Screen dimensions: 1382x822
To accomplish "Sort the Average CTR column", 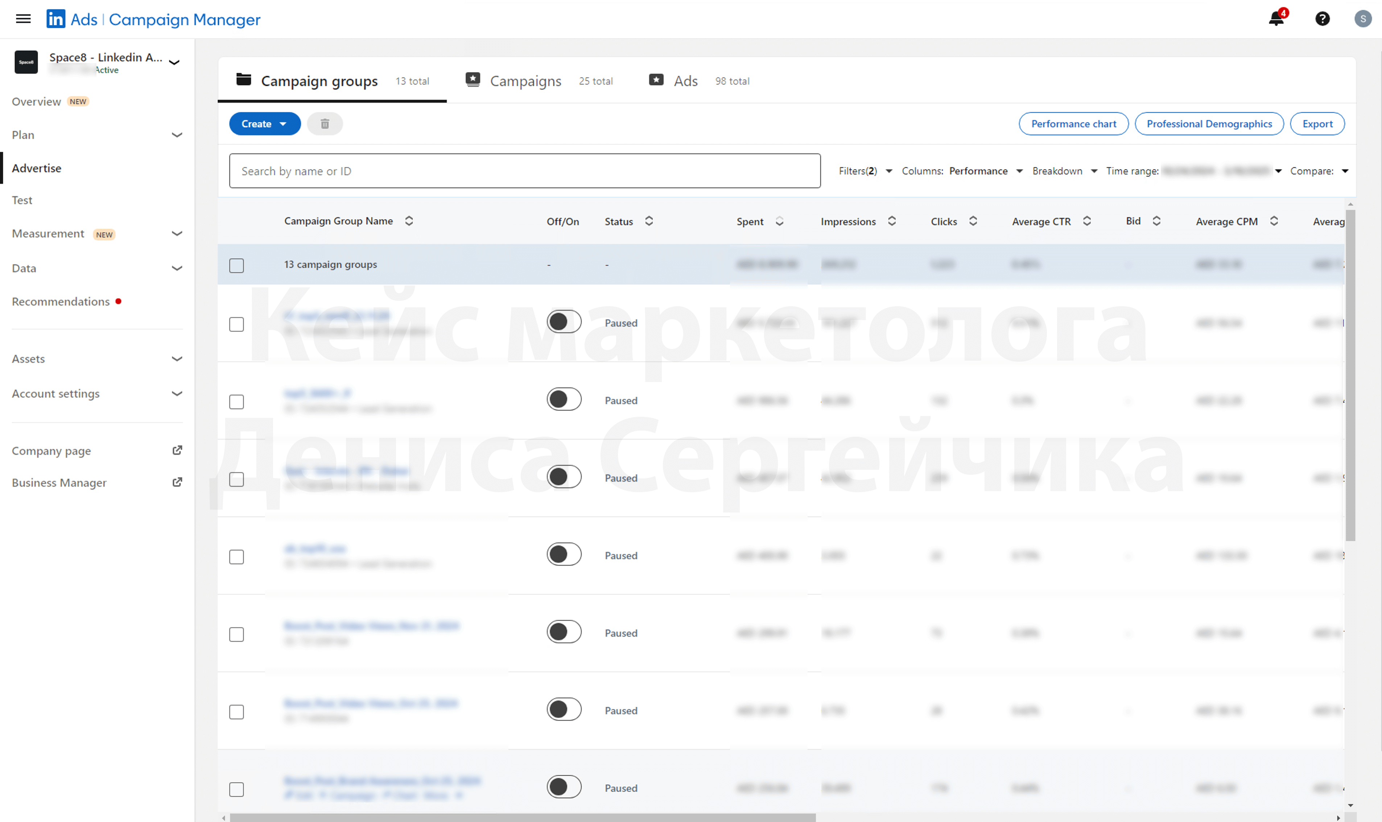I will pyautogui.click(x=1087, y=221).
